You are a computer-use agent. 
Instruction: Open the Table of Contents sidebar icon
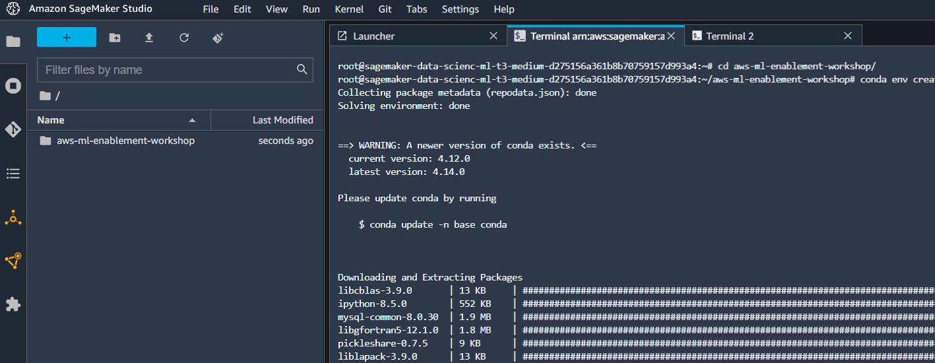(13, 174)
